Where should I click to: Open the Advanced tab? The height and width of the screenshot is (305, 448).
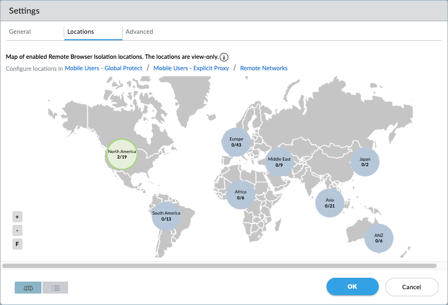(x=139, y=32)
